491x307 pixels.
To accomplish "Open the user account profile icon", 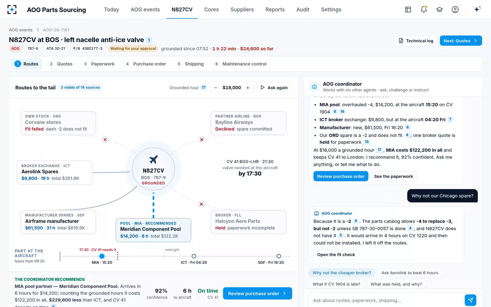I will click(x=455, y=10).
